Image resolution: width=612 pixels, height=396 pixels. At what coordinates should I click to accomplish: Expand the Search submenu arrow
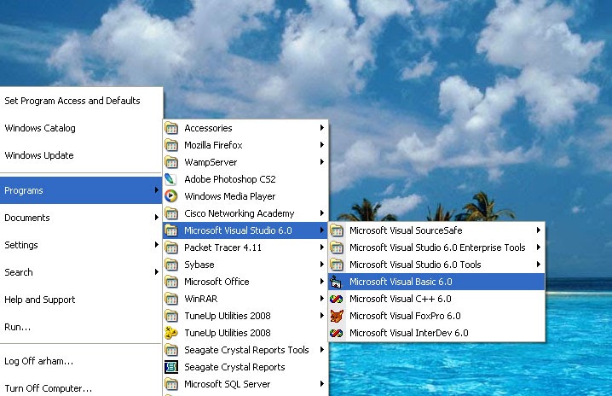point(157,271)
